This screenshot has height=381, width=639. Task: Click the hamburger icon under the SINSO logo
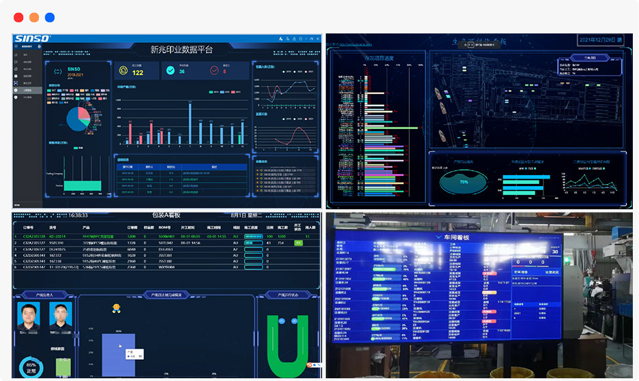[16, 47]
